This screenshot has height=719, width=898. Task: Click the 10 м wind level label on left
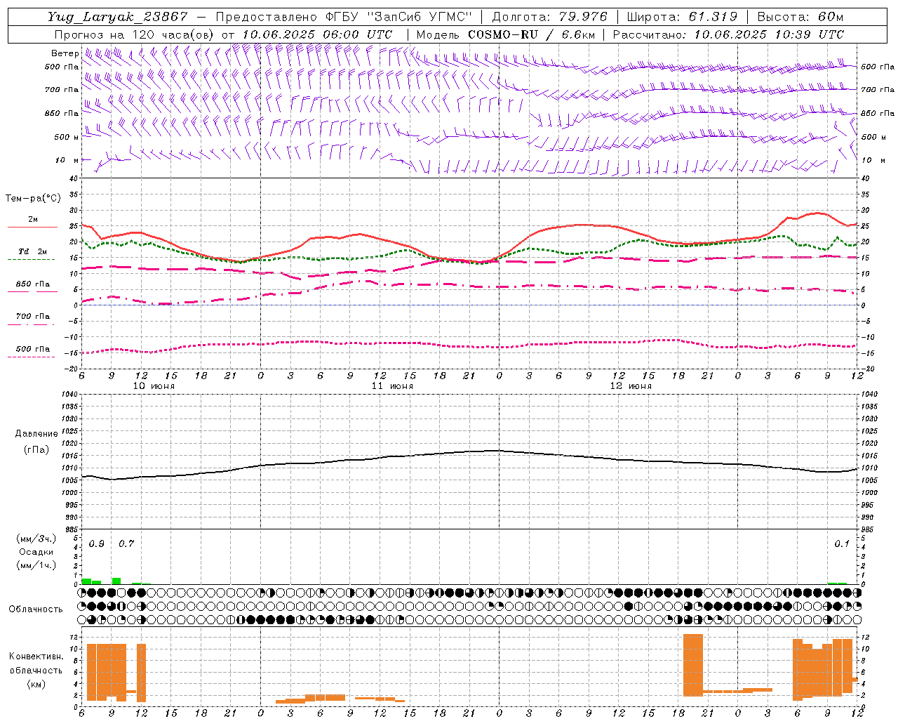click(x=67, y=160)
